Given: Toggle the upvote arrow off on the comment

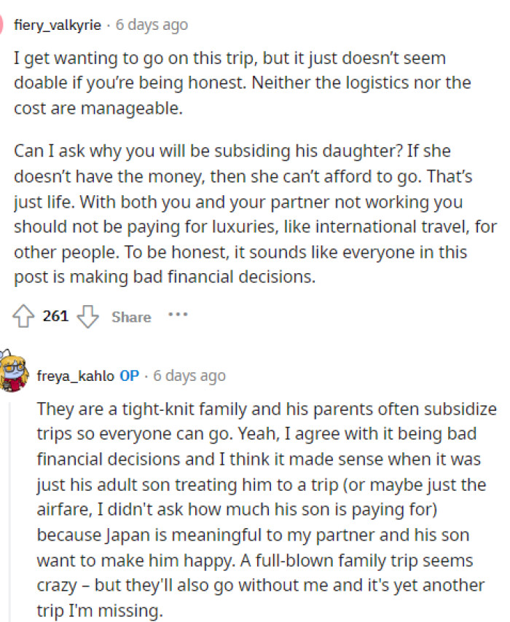Looking at the screenshot, I should (25, 317).
